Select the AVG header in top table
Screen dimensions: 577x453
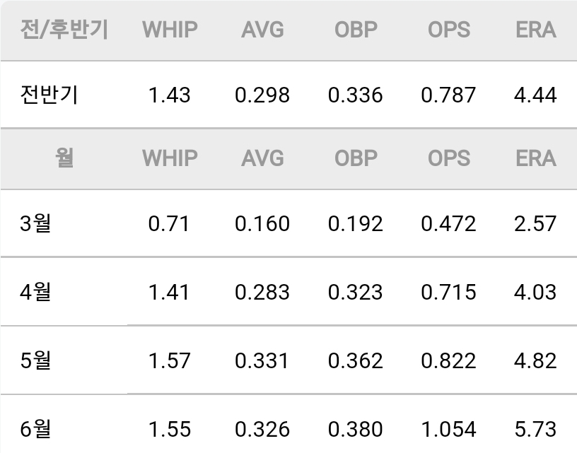tap(263, 30)
